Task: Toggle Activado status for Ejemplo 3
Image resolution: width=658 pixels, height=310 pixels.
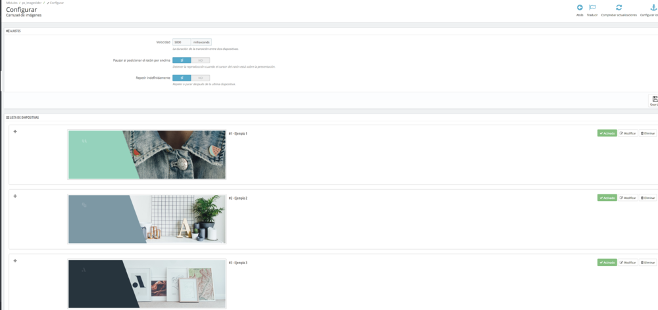Action: coord(607,262)
